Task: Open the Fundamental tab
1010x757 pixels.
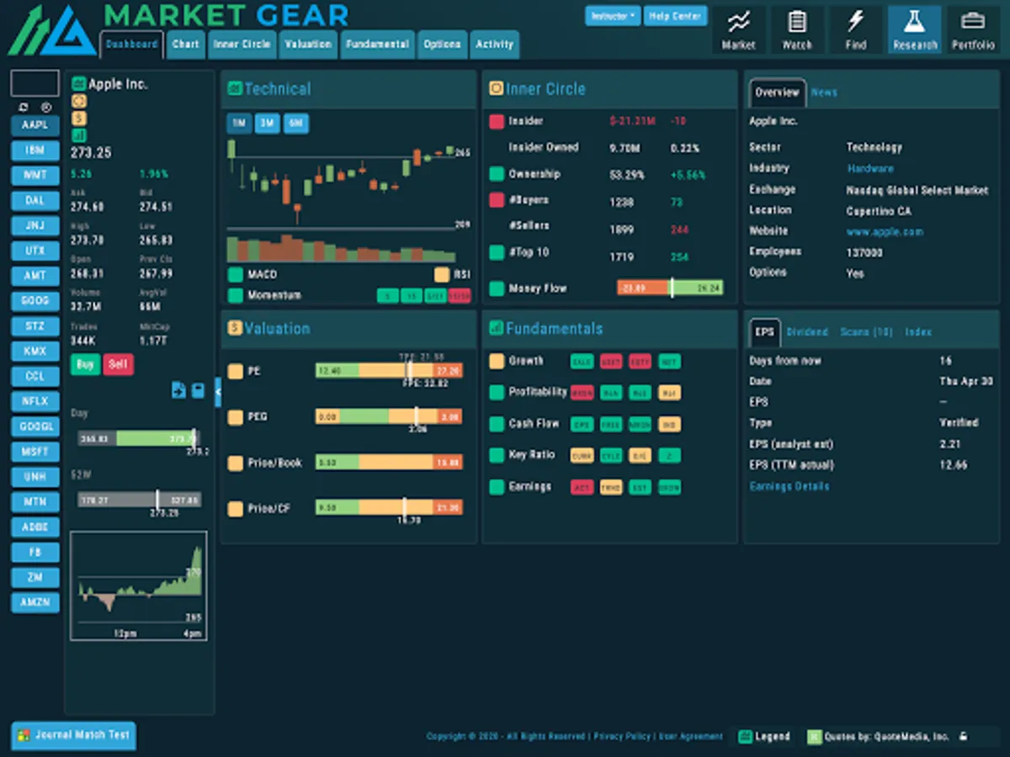Action: 377,45
